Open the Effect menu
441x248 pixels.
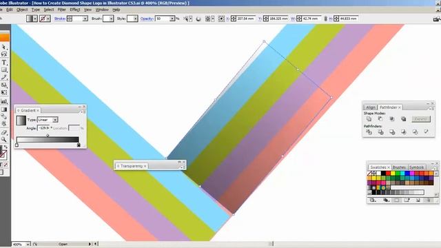75,10
